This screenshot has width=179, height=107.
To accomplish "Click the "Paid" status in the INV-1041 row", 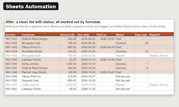I will tap(118, 39).
